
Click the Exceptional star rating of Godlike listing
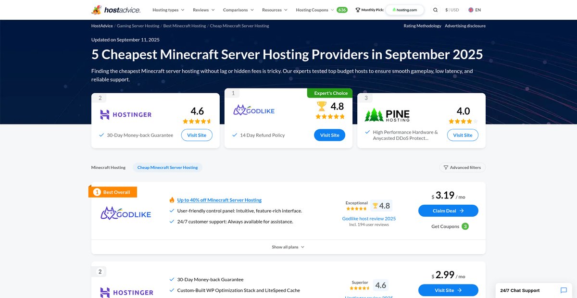[356, 209]
